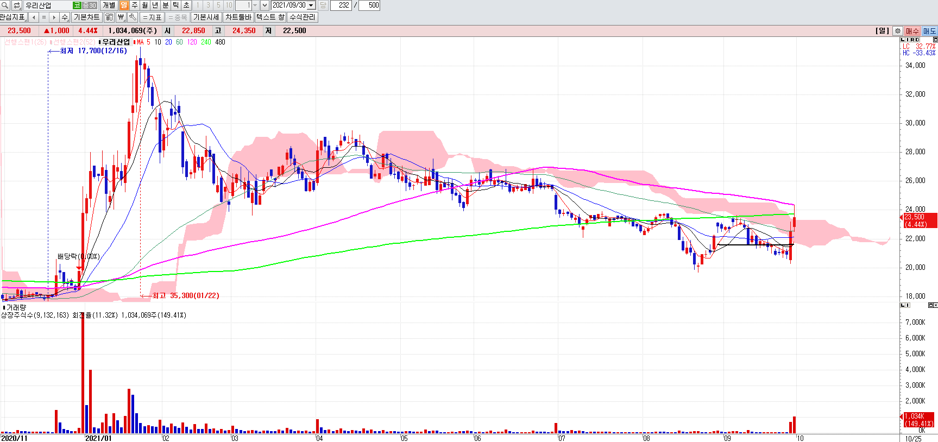Switch to yearly 년 chart period
The width and height of the screenshot is (938, 442).
(x=155, y=5)
